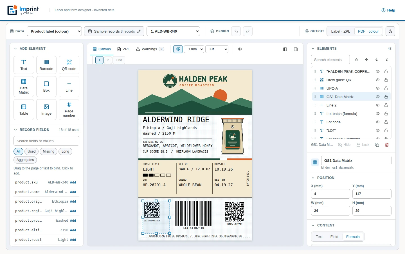
Task: Add a Table element
Action: click(x=24, y=110)
